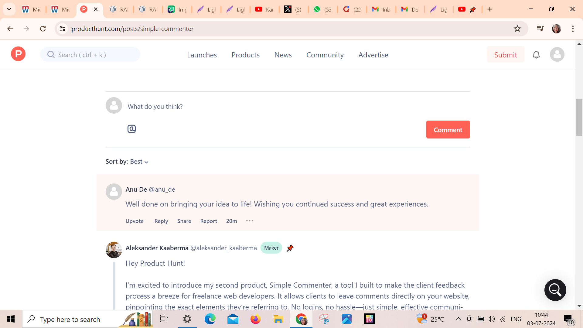This screenshot has width=583, height=328.
Task: Click the Product Hunt logo icon
Action: pos(18,54)
